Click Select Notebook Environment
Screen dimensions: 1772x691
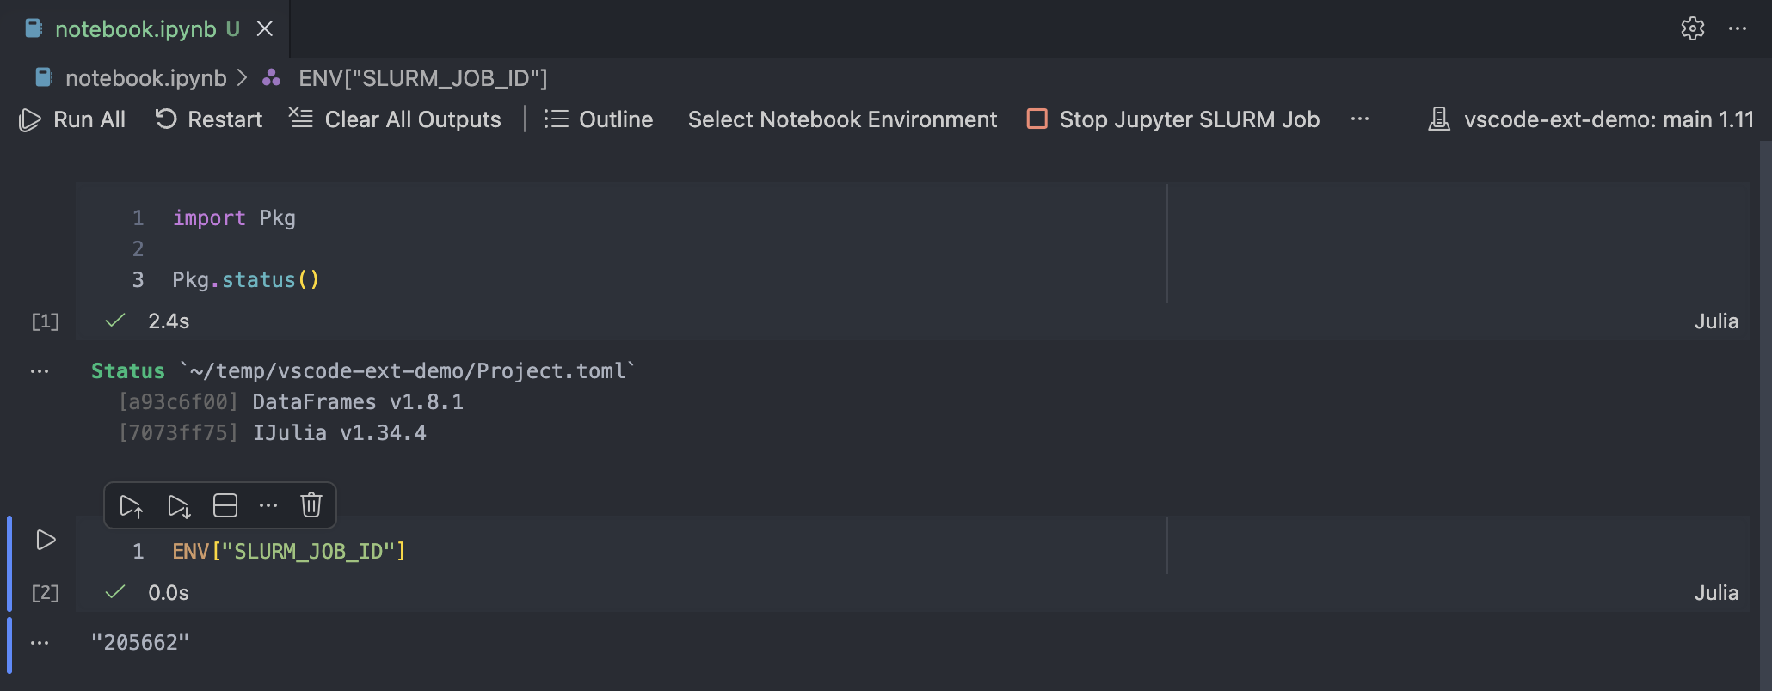pos(842,119)
